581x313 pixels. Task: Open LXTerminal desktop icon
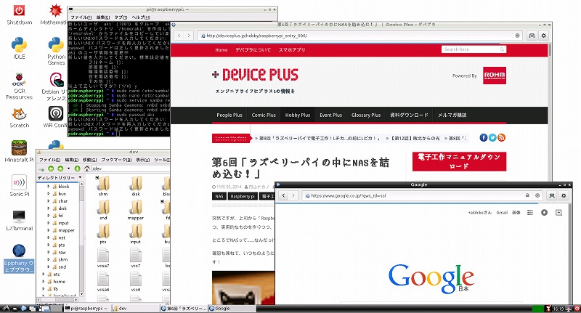pos(19,220)
